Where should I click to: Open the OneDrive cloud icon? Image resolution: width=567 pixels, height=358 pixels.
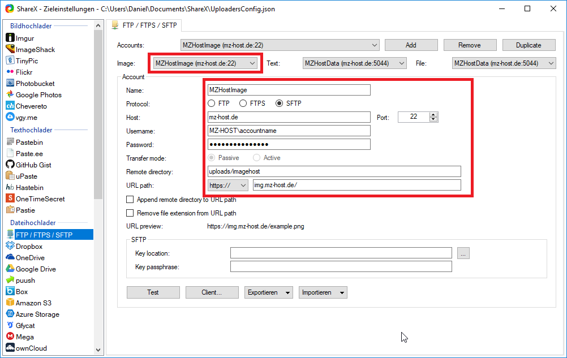[10, 257]
